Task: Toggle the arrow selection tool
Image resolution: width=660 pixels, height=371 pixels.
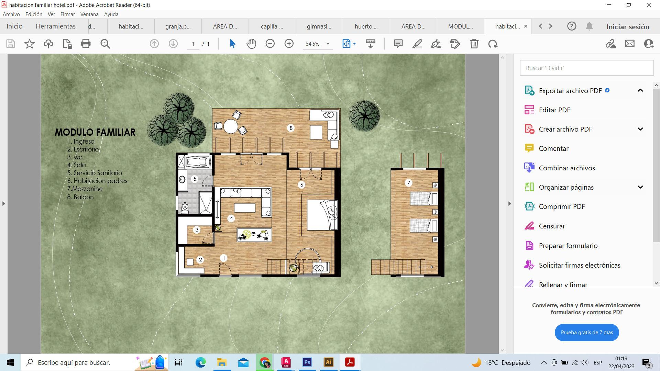Action: click(x=232, y=44)
